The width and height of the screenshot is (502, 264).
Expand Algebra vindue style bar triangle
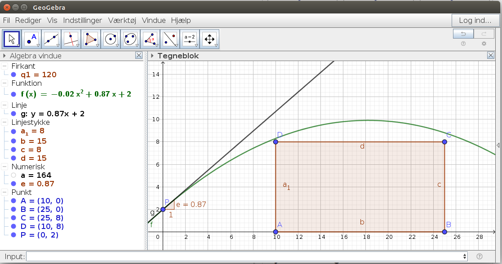pos(4,56)
